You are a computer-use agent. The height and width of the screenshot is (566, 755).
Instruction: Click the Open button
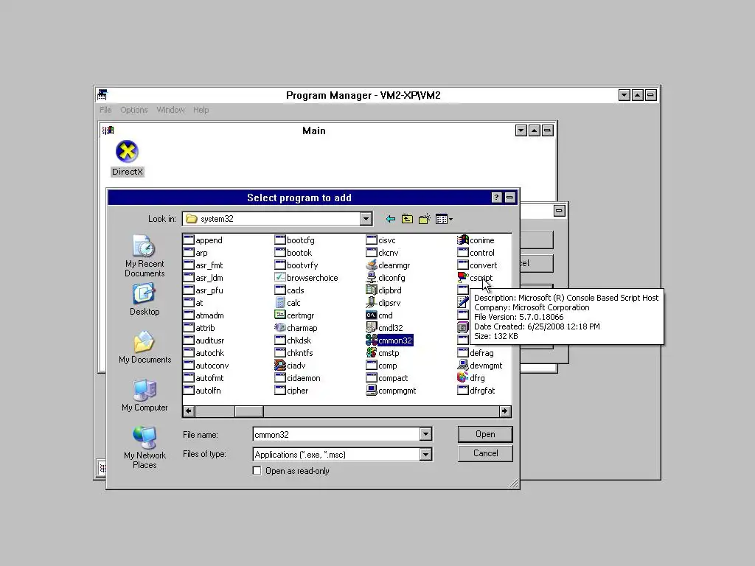[x=485, y=434]
